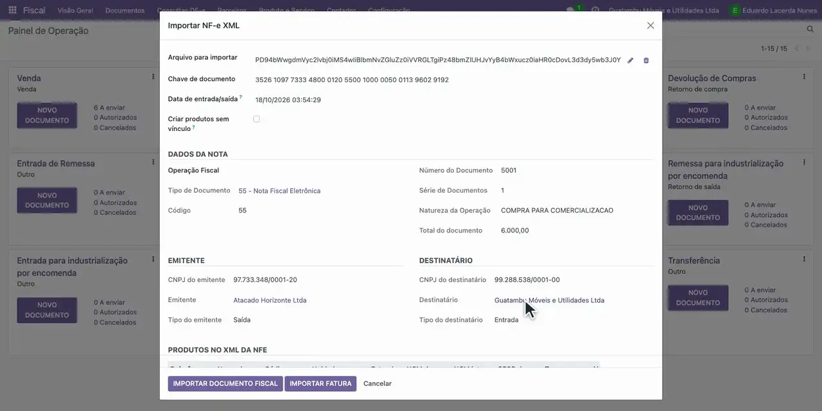Open the Documentos menu
This screenshot has height=411, width=822.
tap(125, 11)
